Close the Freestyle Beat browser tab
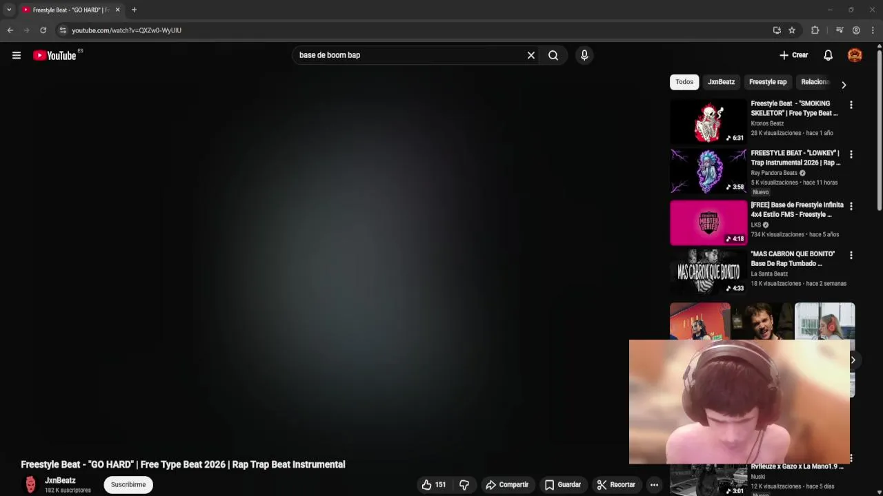This screenshot has width=883, height=496. 117,10
